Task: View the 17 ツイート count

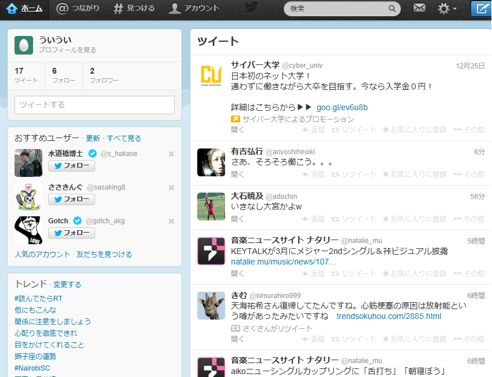Action: (x=26, y=75)
